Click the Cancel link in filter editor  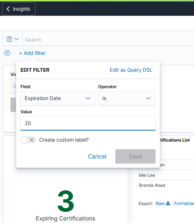(x=97, y=156)
